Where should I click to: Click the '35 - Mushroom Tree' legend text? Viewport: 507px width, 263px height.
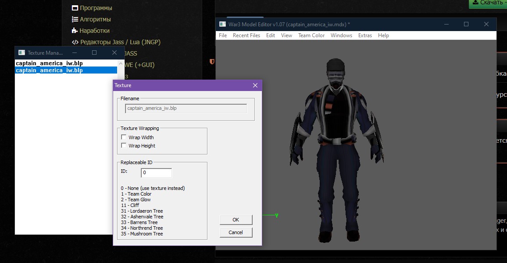coord(142,234)
